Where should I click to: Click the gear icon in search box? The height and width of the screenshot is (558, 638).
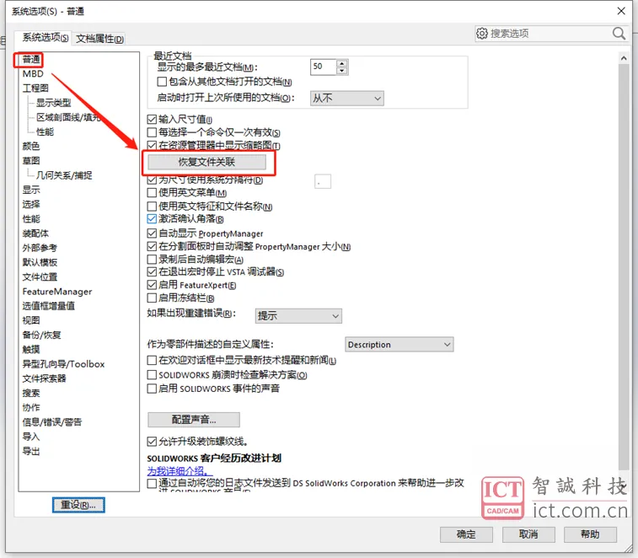482,34
